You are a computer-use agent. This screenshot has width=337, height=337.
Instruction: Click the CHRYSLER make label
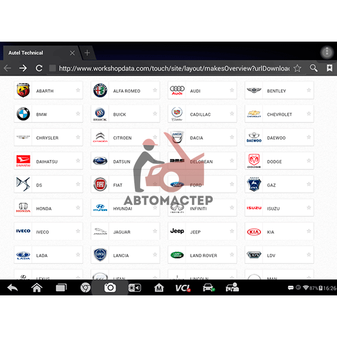coord(48,138)
